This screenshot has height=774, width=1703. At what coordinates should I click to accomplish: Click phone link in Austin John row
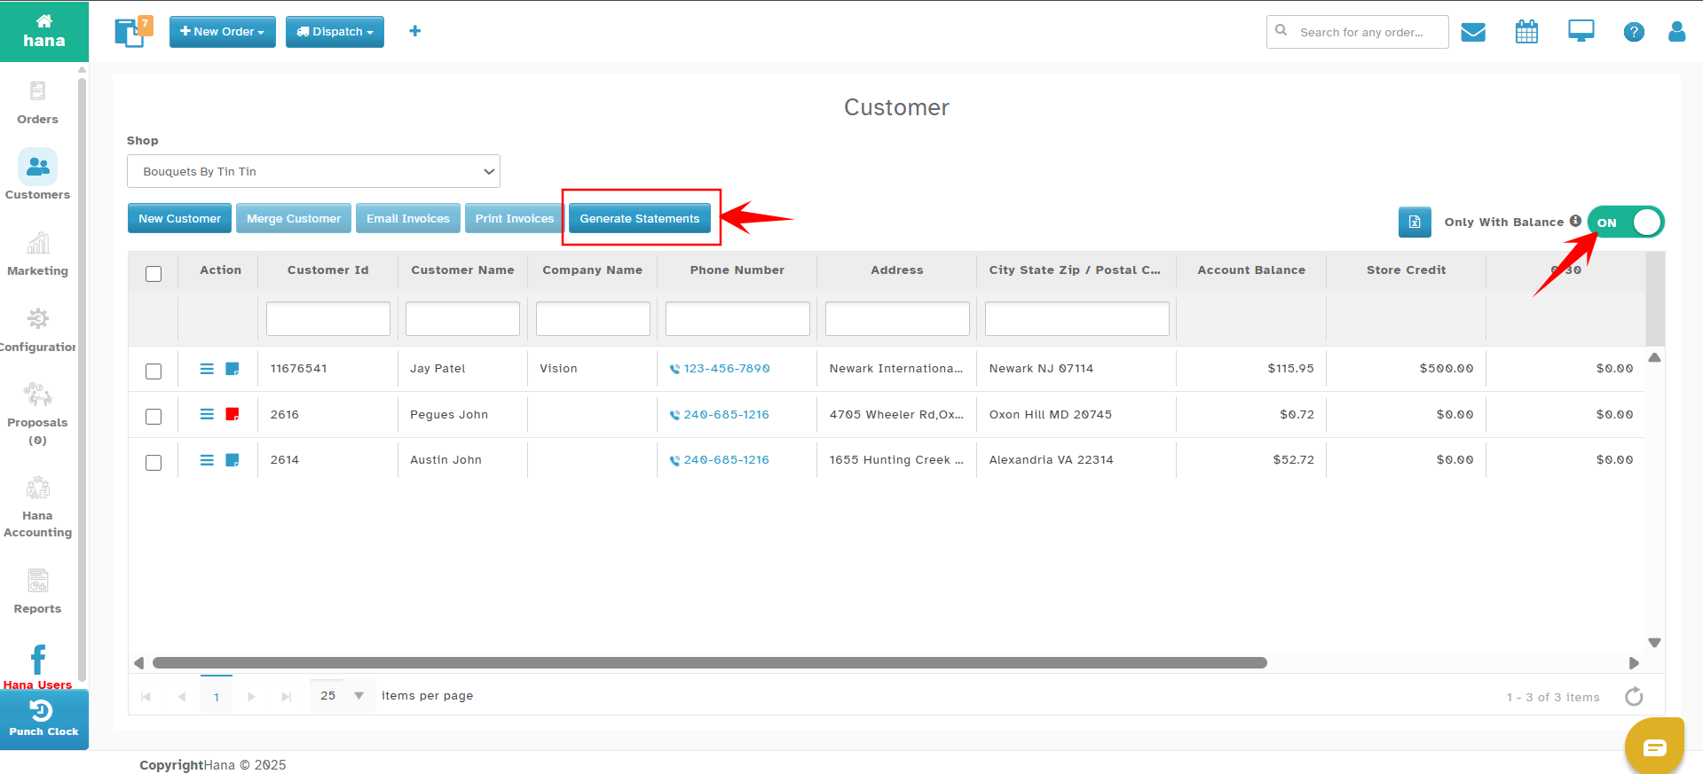click(x=727, y=460)
